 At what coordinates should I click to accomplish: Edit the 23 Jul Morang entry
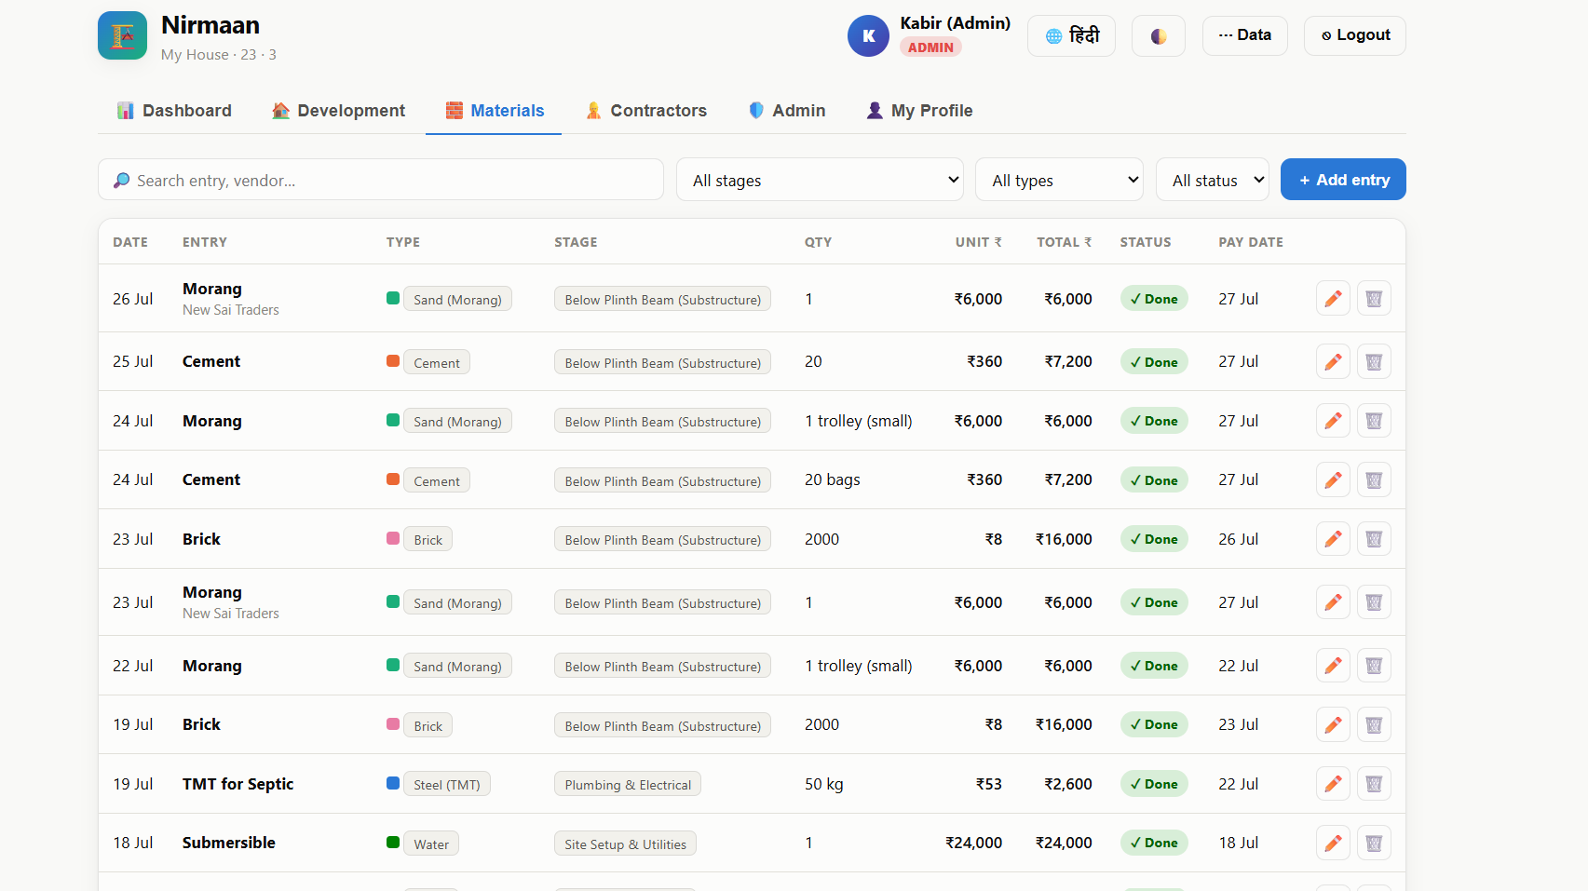pos(1333,602)
